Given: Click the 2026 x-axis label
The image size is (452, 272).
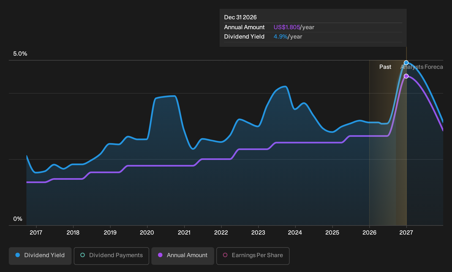Looking at the screenshot, I should 369,233.
